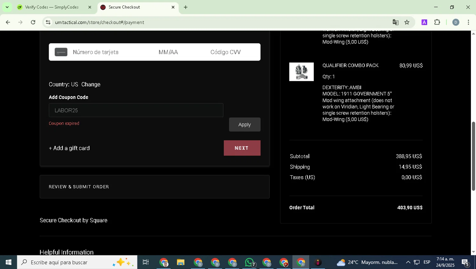Image resolution: width=476 pixels, height=269 pixels.
Task: Reload the checkout page
Action: pos(33,22)
